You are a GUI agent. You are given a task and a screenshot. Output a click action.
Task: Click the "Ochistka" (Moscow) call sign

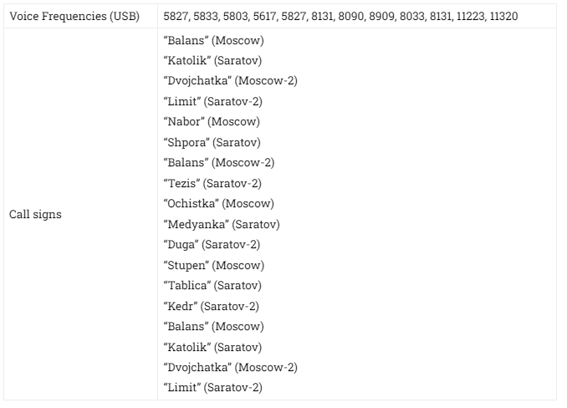point(219,203)
